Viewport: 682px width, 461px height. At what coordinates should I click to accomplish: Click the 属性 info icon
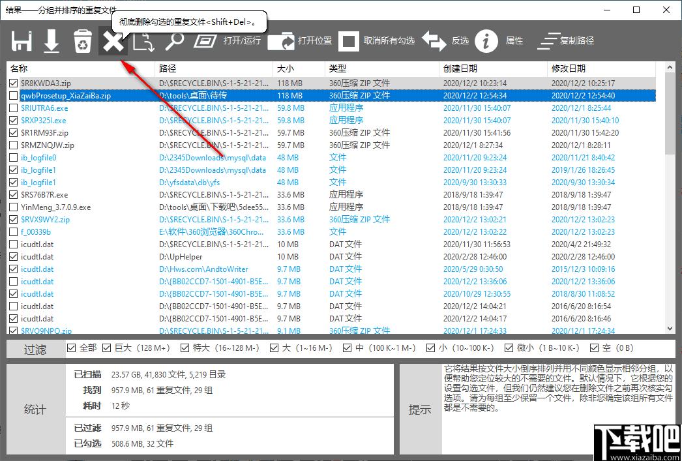[486, 41]
